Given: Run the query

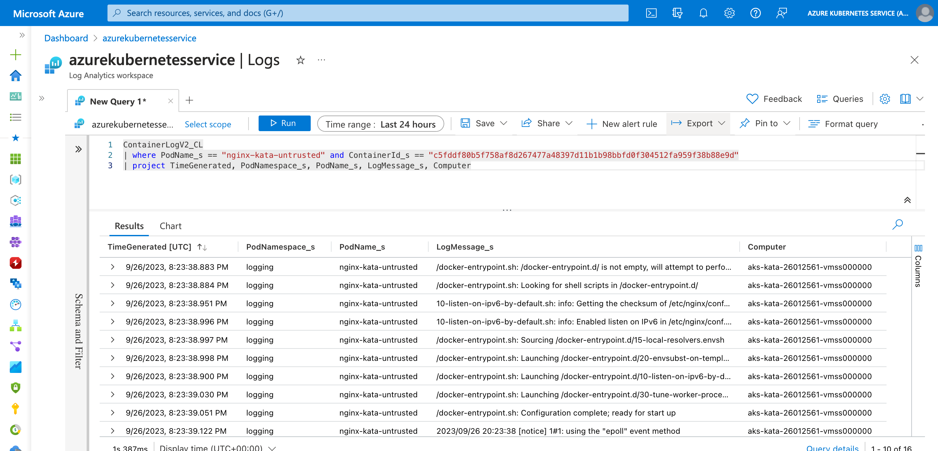Looking at the screenshot, I should point(284,124).
